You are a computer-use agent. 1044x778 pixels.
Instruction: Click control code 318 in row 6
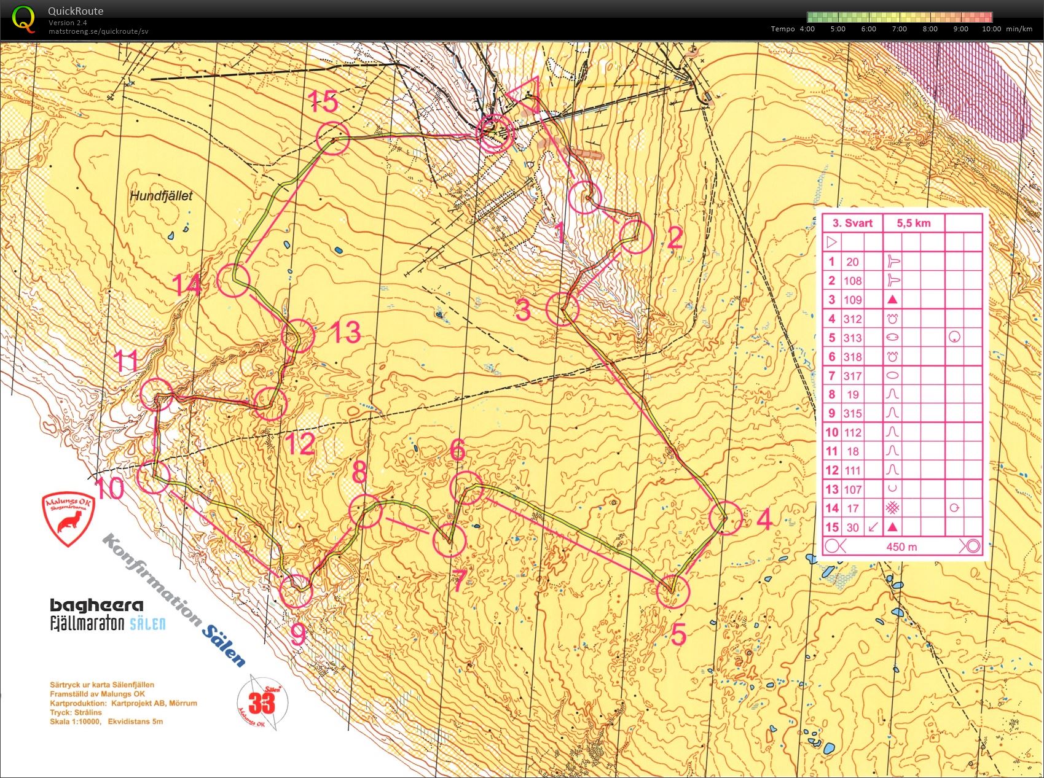[x=852, y=357]
